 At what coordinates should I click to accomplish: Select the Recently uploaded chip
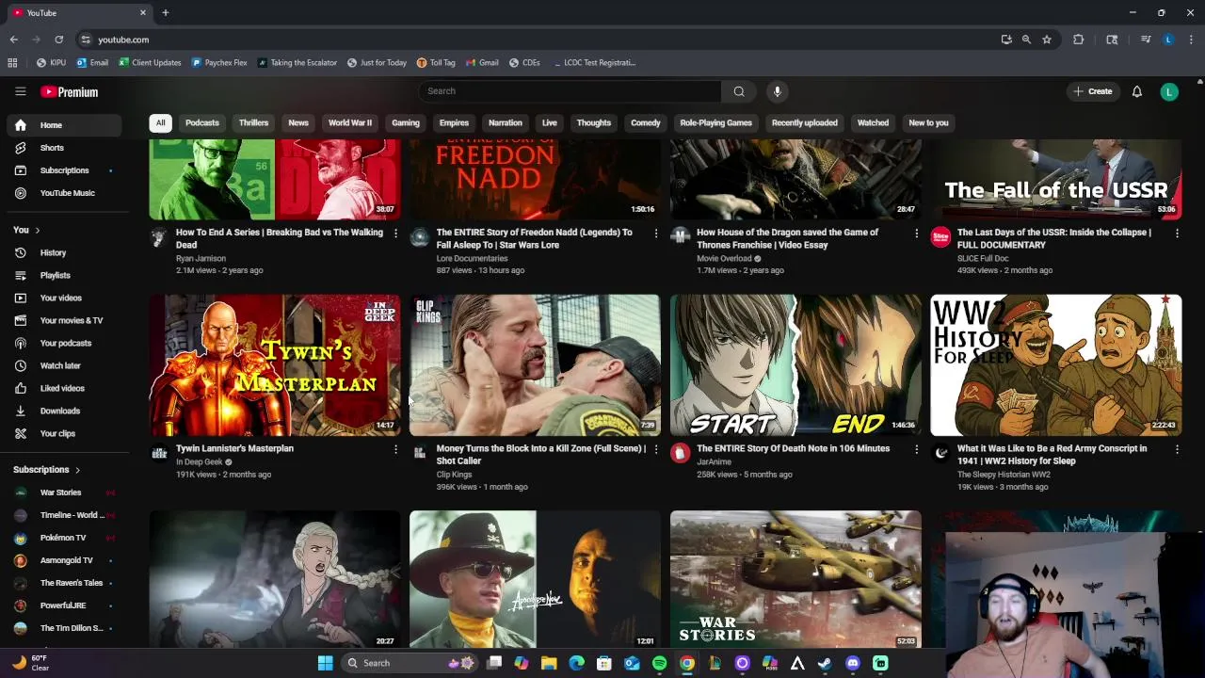tap(805, 122)
